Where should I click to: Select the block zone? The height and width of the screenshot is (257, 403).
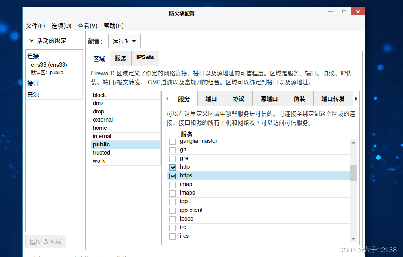click(x=126, y=95)
